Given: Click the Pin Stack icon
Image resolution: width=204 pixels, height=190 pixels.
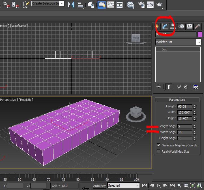Looking at the screenshot, I should [159, 87].
